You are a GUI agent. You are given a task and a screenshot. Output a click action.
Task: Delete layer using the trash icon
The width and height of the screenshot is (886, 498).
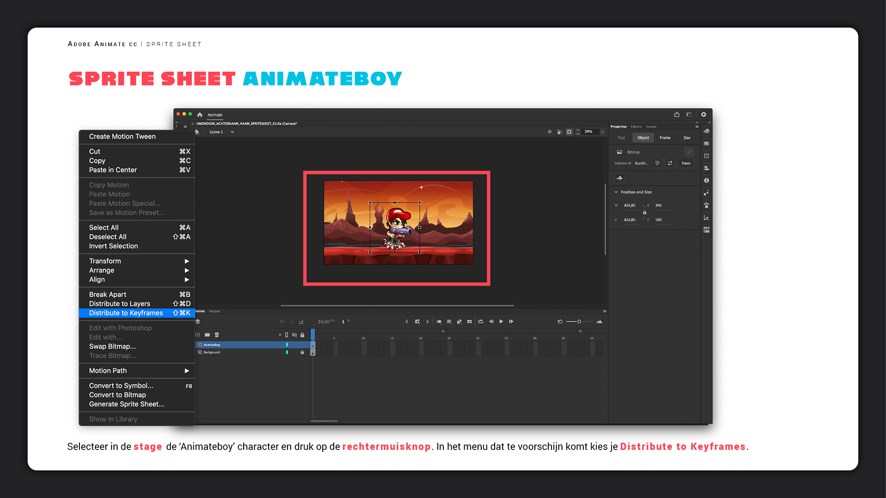[x=217, y=335]
